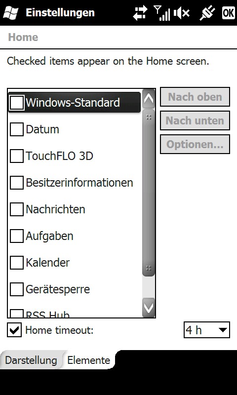Viewport: 237px width, 395px height.
Task: Select the Elemente tab
Action: click(x=89, y=360)
